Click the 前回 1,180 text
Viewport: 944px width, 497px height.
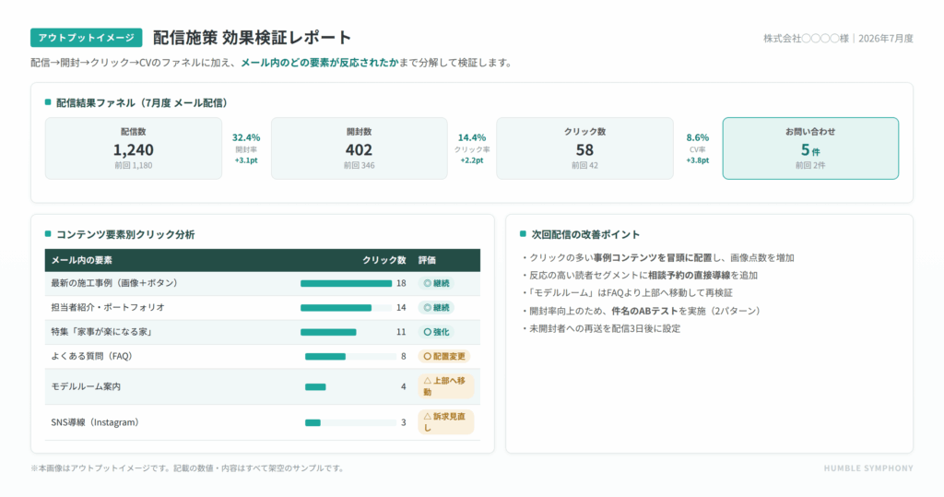134,165
